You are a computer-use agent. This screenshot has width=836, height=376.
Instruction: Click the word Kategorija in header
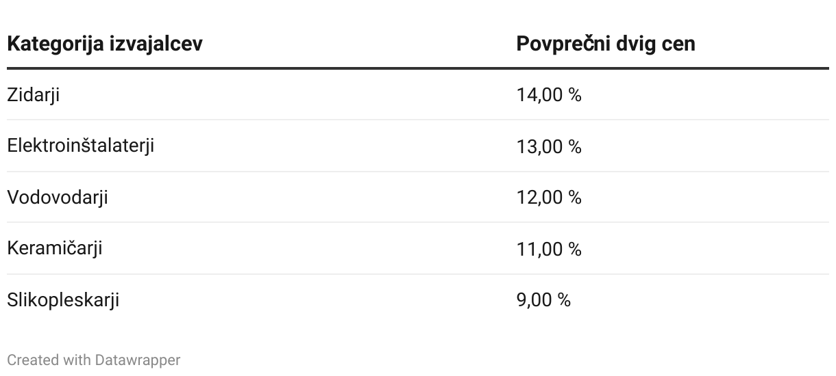point(55,44)
